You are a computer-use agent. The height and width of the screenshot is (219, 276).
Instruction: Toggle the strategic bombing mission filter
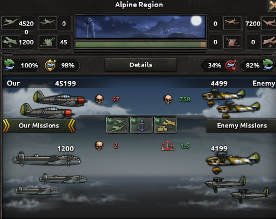pos(165,125)
